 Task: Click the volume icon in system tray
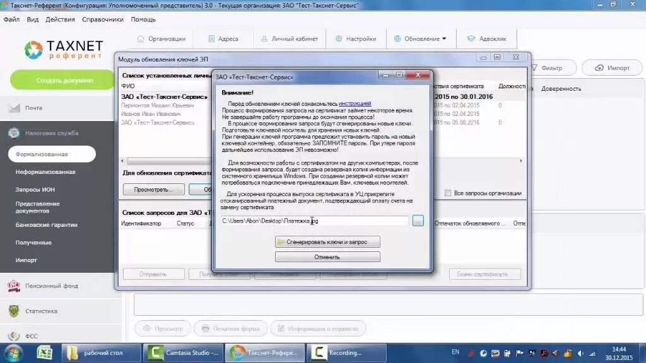coord(580,353)
